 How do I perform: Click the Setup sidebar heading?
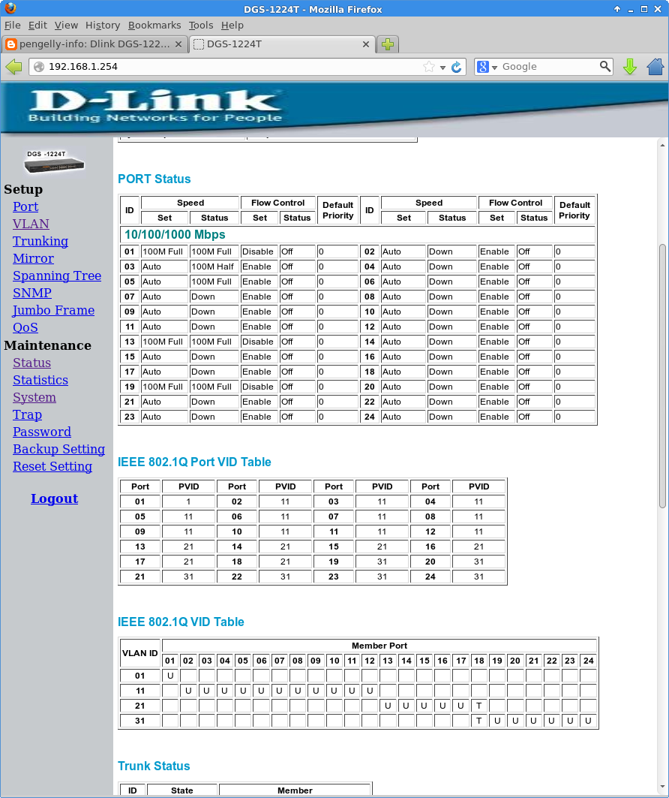23,189
